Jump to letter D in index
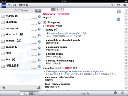 [126, 20]
